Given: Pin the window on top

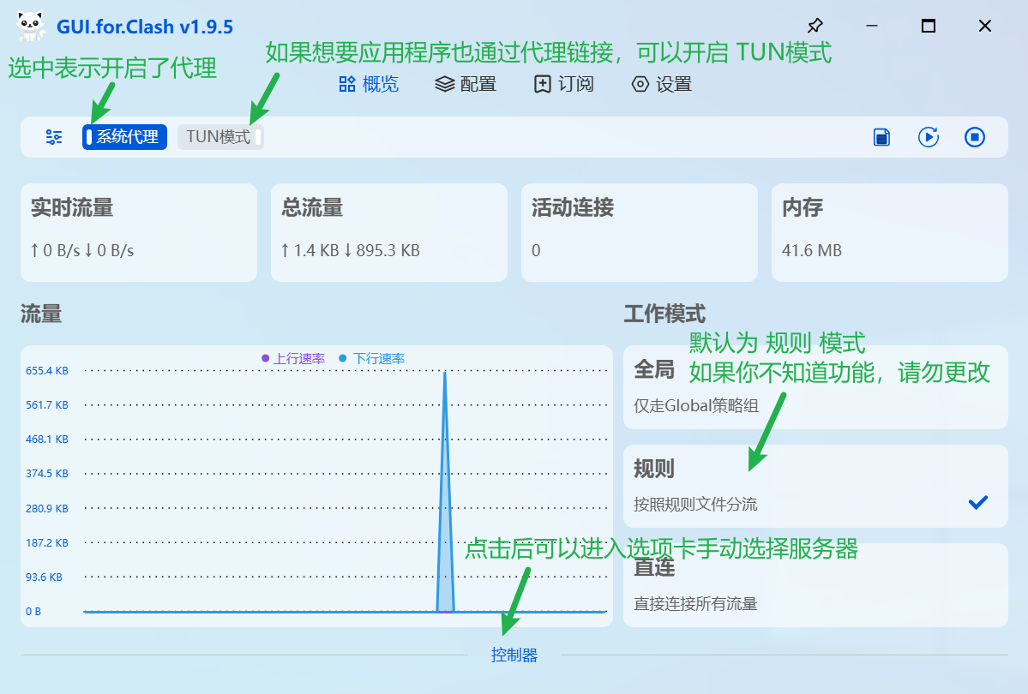Looking at the screenshot, I should tap(815, 26).
